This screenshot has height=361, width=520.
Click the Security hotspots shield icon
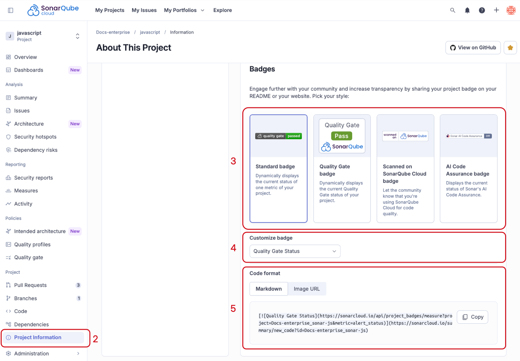click(8, 137)
